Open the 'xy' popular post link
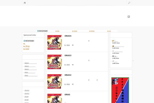Screen dimensions: 154x103 116,56
